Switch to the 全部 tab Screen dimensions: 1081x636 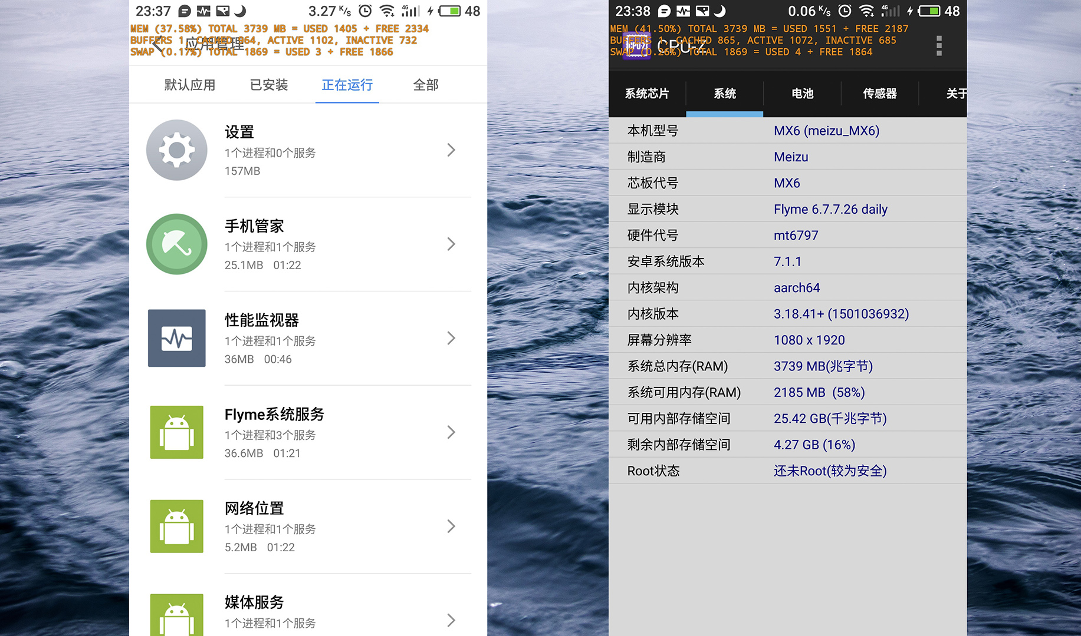coord(426,85)
